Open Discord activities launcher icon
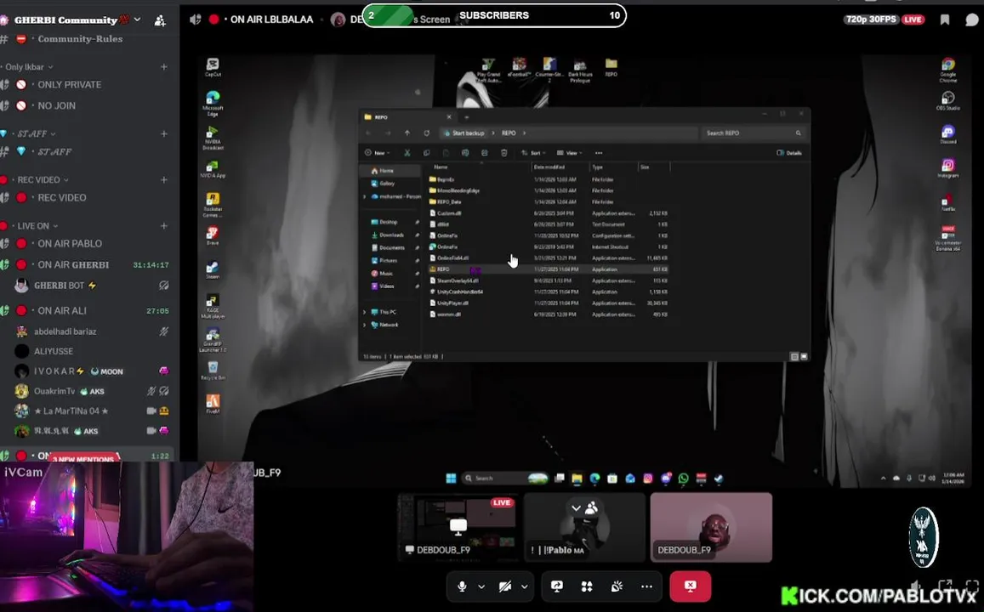Viewport: 984px width, 612px height. [587, 586]
